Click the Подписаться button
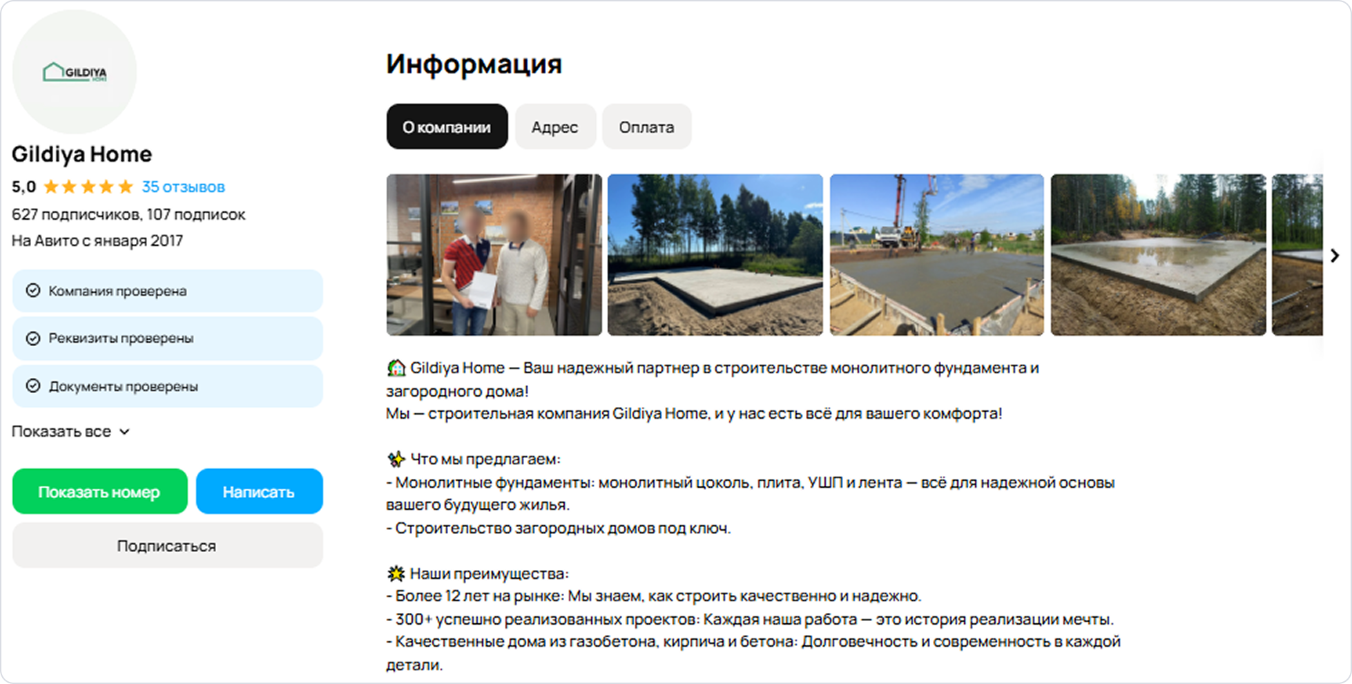The height and width of the screenshot is (684, 1352). click(167, 546)
